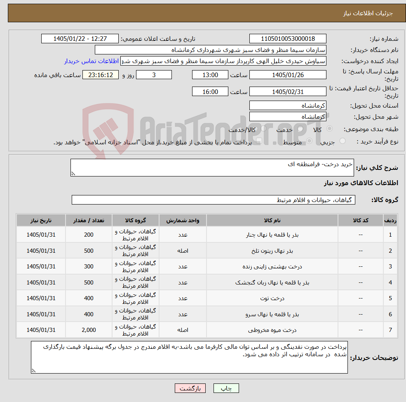Click the page header جزئیات اطلاعات نیاز

pyautogui.click(x=368, y=13)
